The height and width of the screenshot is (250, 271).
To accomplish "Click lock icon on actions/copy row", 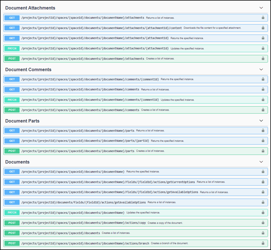I will click(263, 223).
